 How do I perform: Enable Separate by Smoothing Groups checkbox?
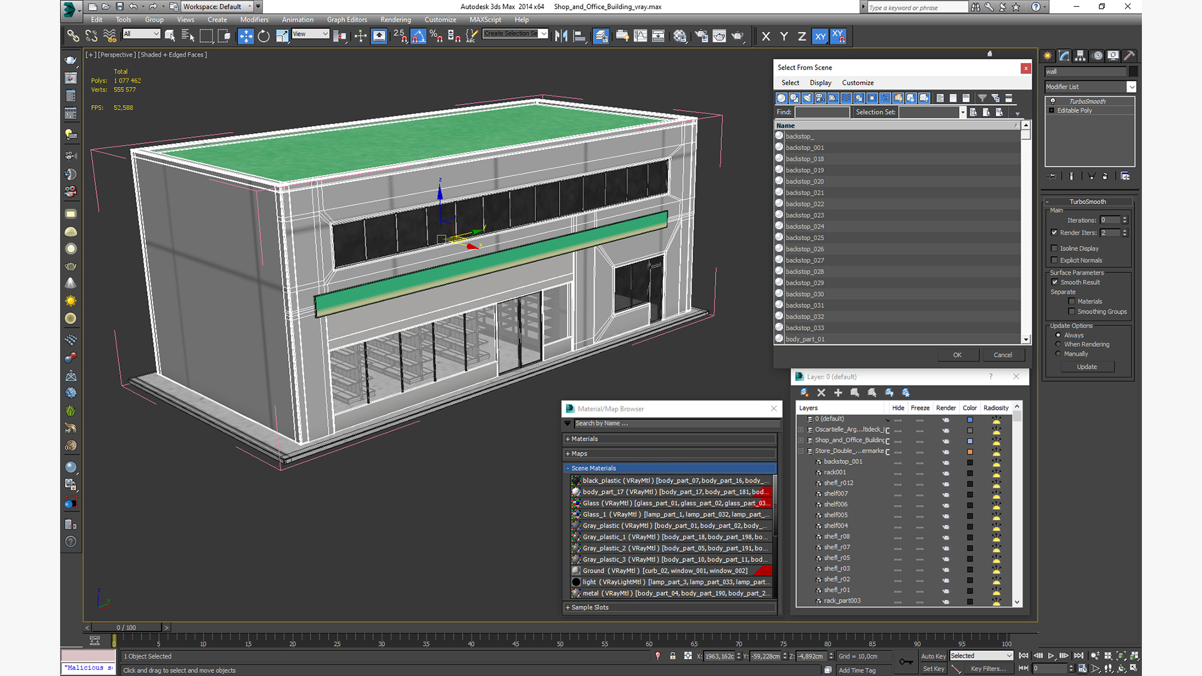(x=1072, y=312)
